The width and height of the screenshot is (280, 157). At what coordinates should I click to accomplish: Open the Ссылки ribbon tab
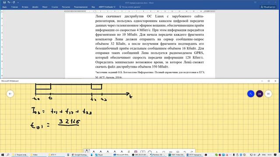tap(55, 7)
